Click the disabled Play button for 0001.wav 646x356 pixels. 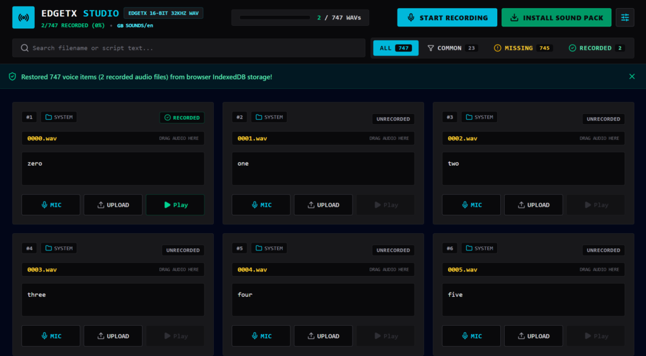tap(385, 205)
